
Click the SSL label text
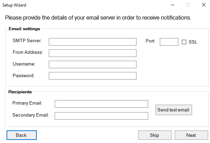click(x=193, y=42)
